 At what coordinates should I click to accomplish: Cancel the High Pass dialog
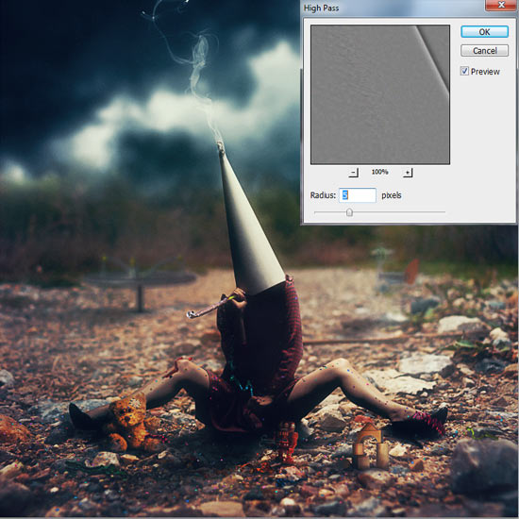[x=484, y=51]
